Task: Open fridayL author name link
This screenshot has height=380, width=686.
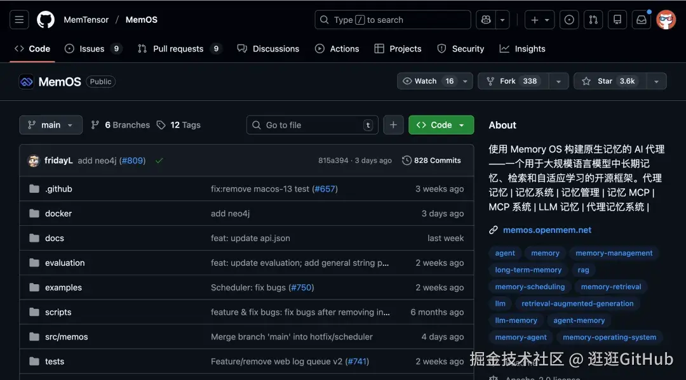Action: tap(58, 161)
